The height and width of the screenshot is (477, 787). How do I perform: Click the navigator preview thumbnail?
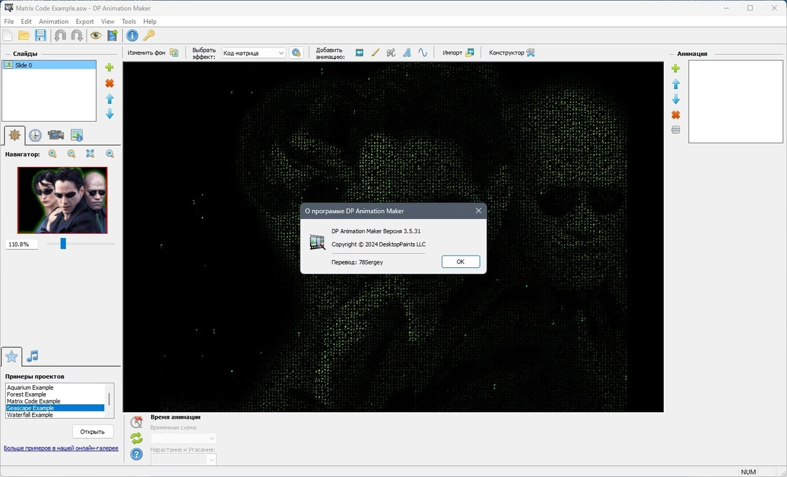62,200
